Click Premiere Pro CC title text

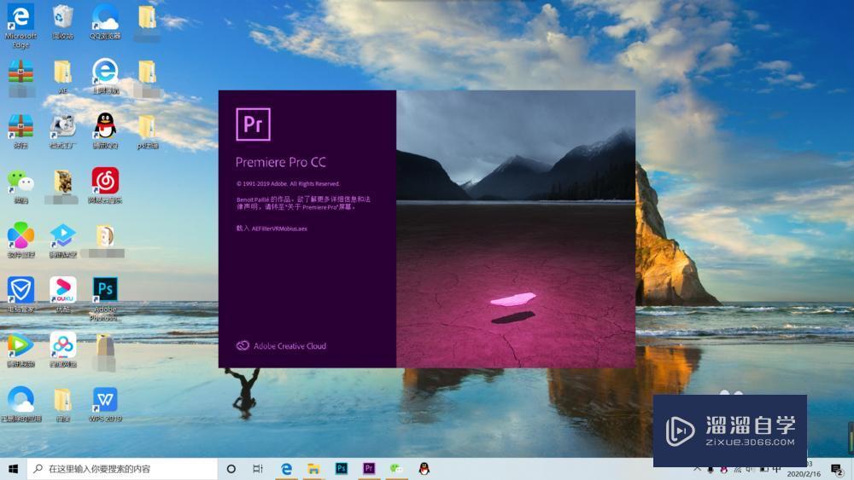280,162
